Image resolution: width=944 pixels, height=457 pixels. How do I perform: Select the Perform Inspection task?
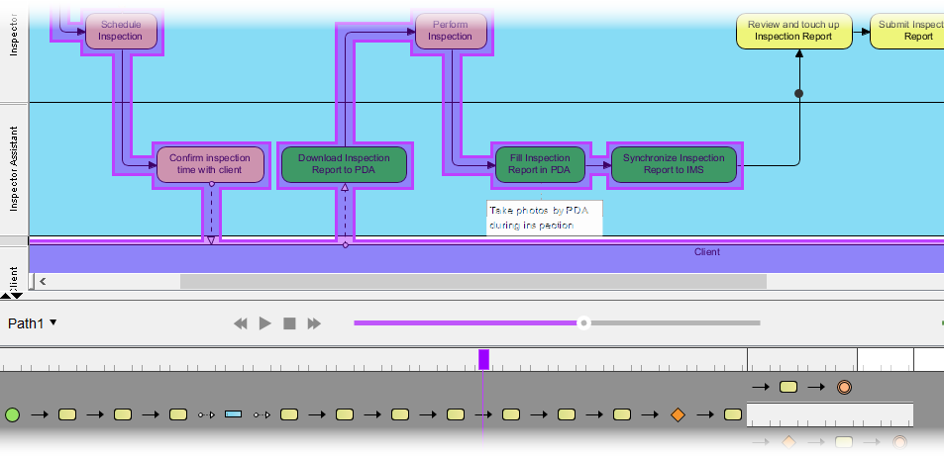click(450, 31)
